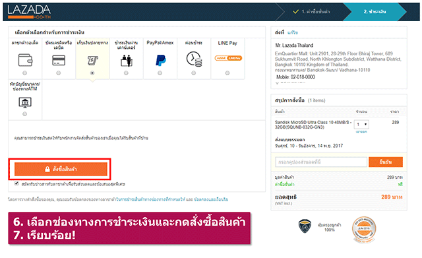Click the Rabbit LINE Pay logo

pos(228,58)
